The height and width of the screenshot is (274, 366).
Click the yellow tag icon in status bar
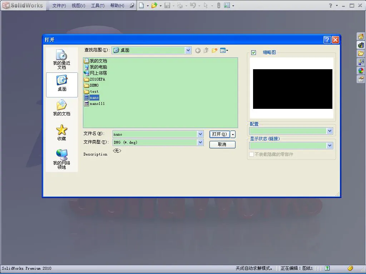(x=350, y=268)
